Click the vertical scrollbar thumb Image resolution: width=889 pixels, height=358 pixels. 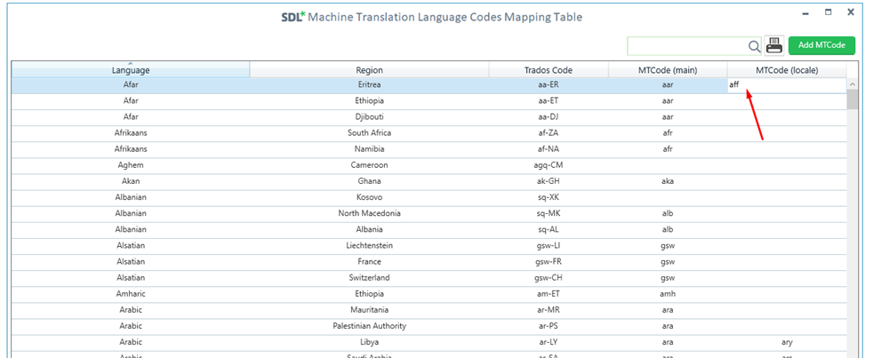click(852, 99)
